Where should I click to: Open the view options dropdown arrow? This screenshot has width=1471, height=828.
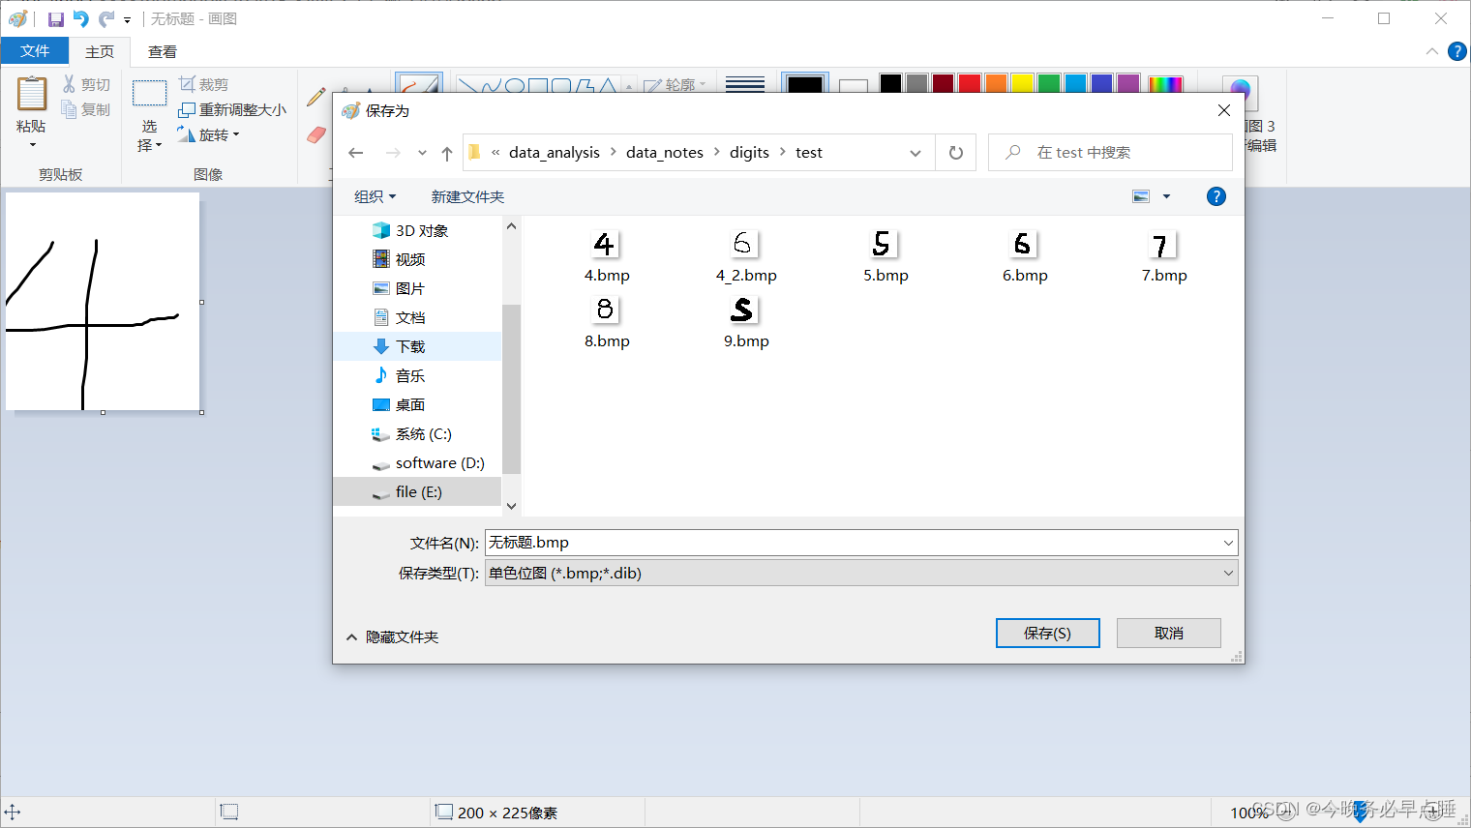(x=1166, y=196)
